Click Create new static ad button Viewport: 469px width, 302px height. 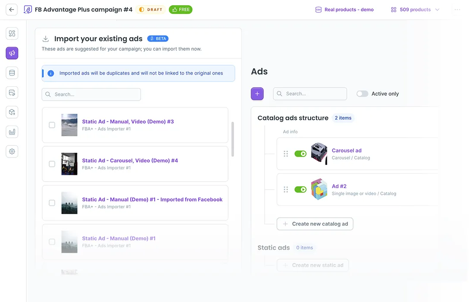(313, 265)
